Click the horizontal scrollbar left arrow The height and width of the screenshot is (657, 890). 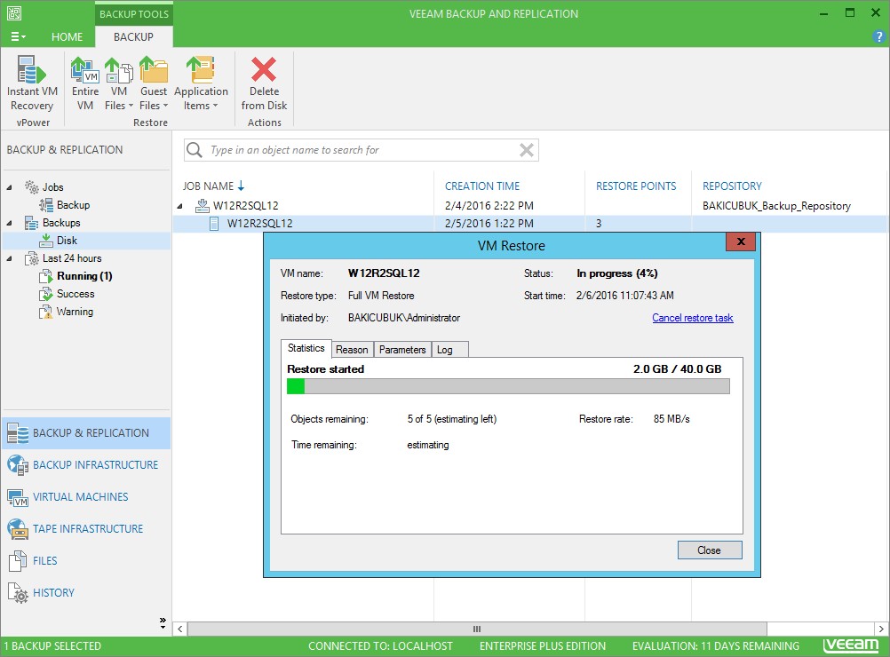[180, 629]
